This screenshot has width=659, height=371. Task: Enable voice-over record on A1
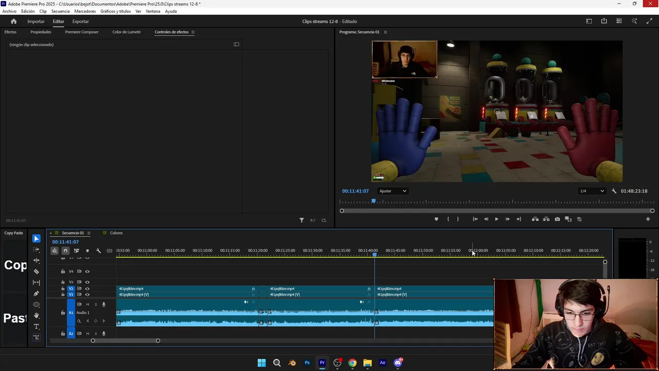[103, 305]
